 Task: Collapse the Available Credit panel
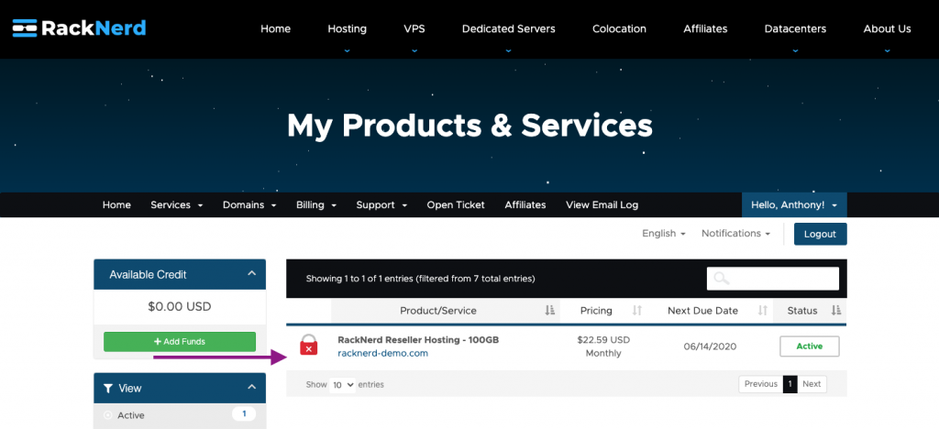[252, 273]
